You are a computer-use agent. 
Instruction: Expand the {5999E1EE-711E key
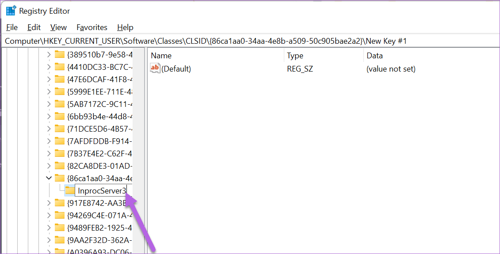click(49, 92)
